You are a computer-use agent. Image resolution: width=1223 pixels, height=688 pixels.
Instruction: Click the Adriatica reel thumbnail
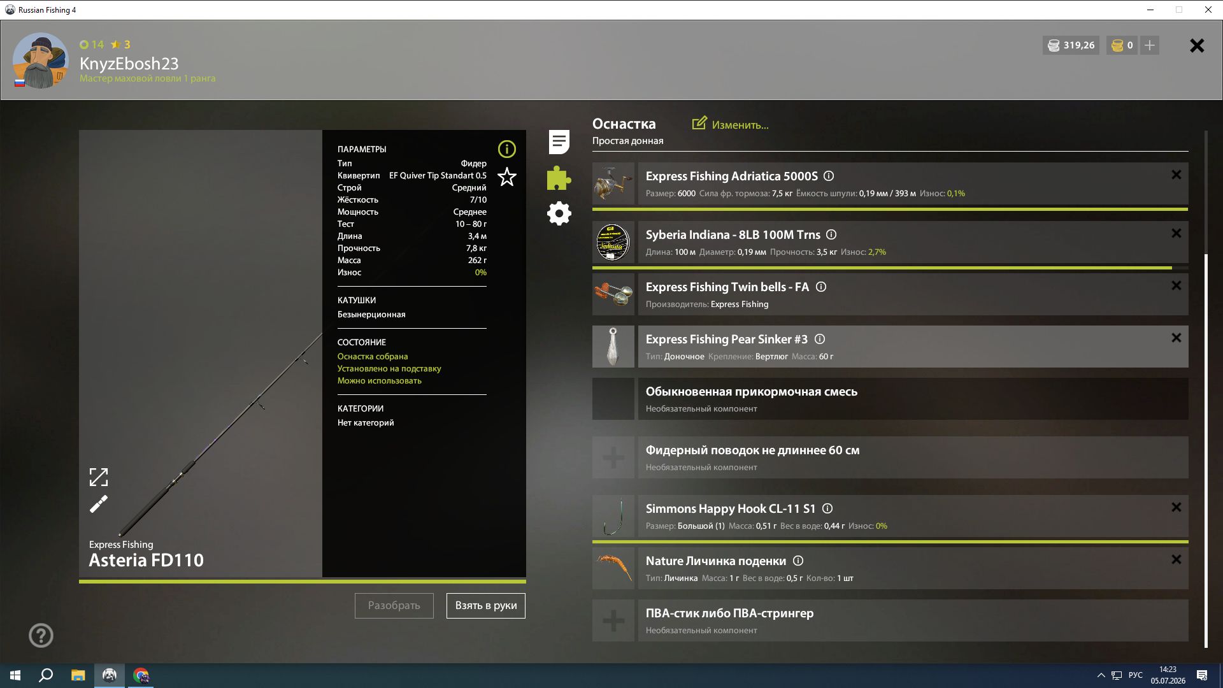pos(613,183)
